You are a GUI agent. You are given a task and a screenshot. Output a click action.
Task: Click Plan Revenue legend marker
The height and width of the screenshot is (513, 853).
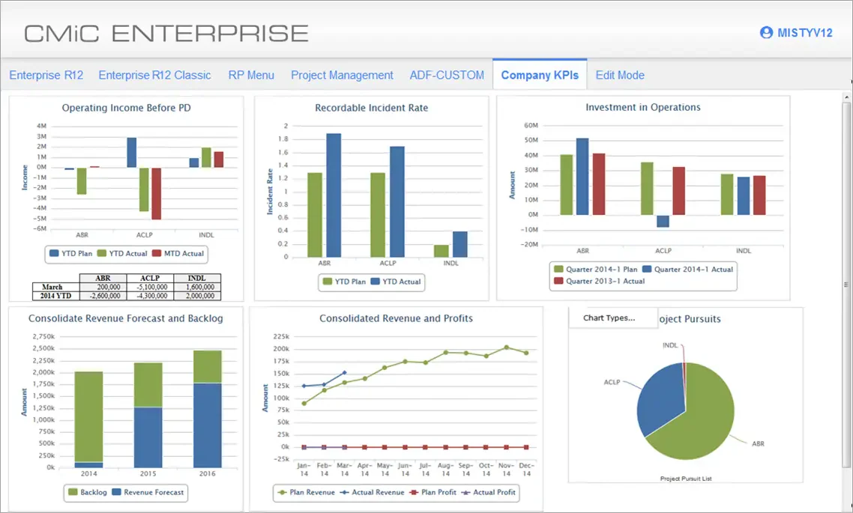(x=282, y=492)
